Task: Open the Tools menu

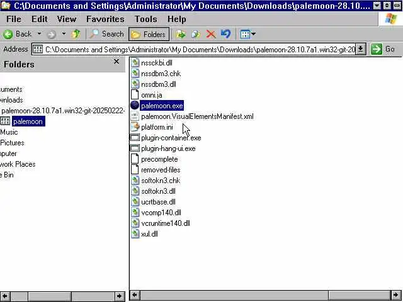Action: coord(145,19)
